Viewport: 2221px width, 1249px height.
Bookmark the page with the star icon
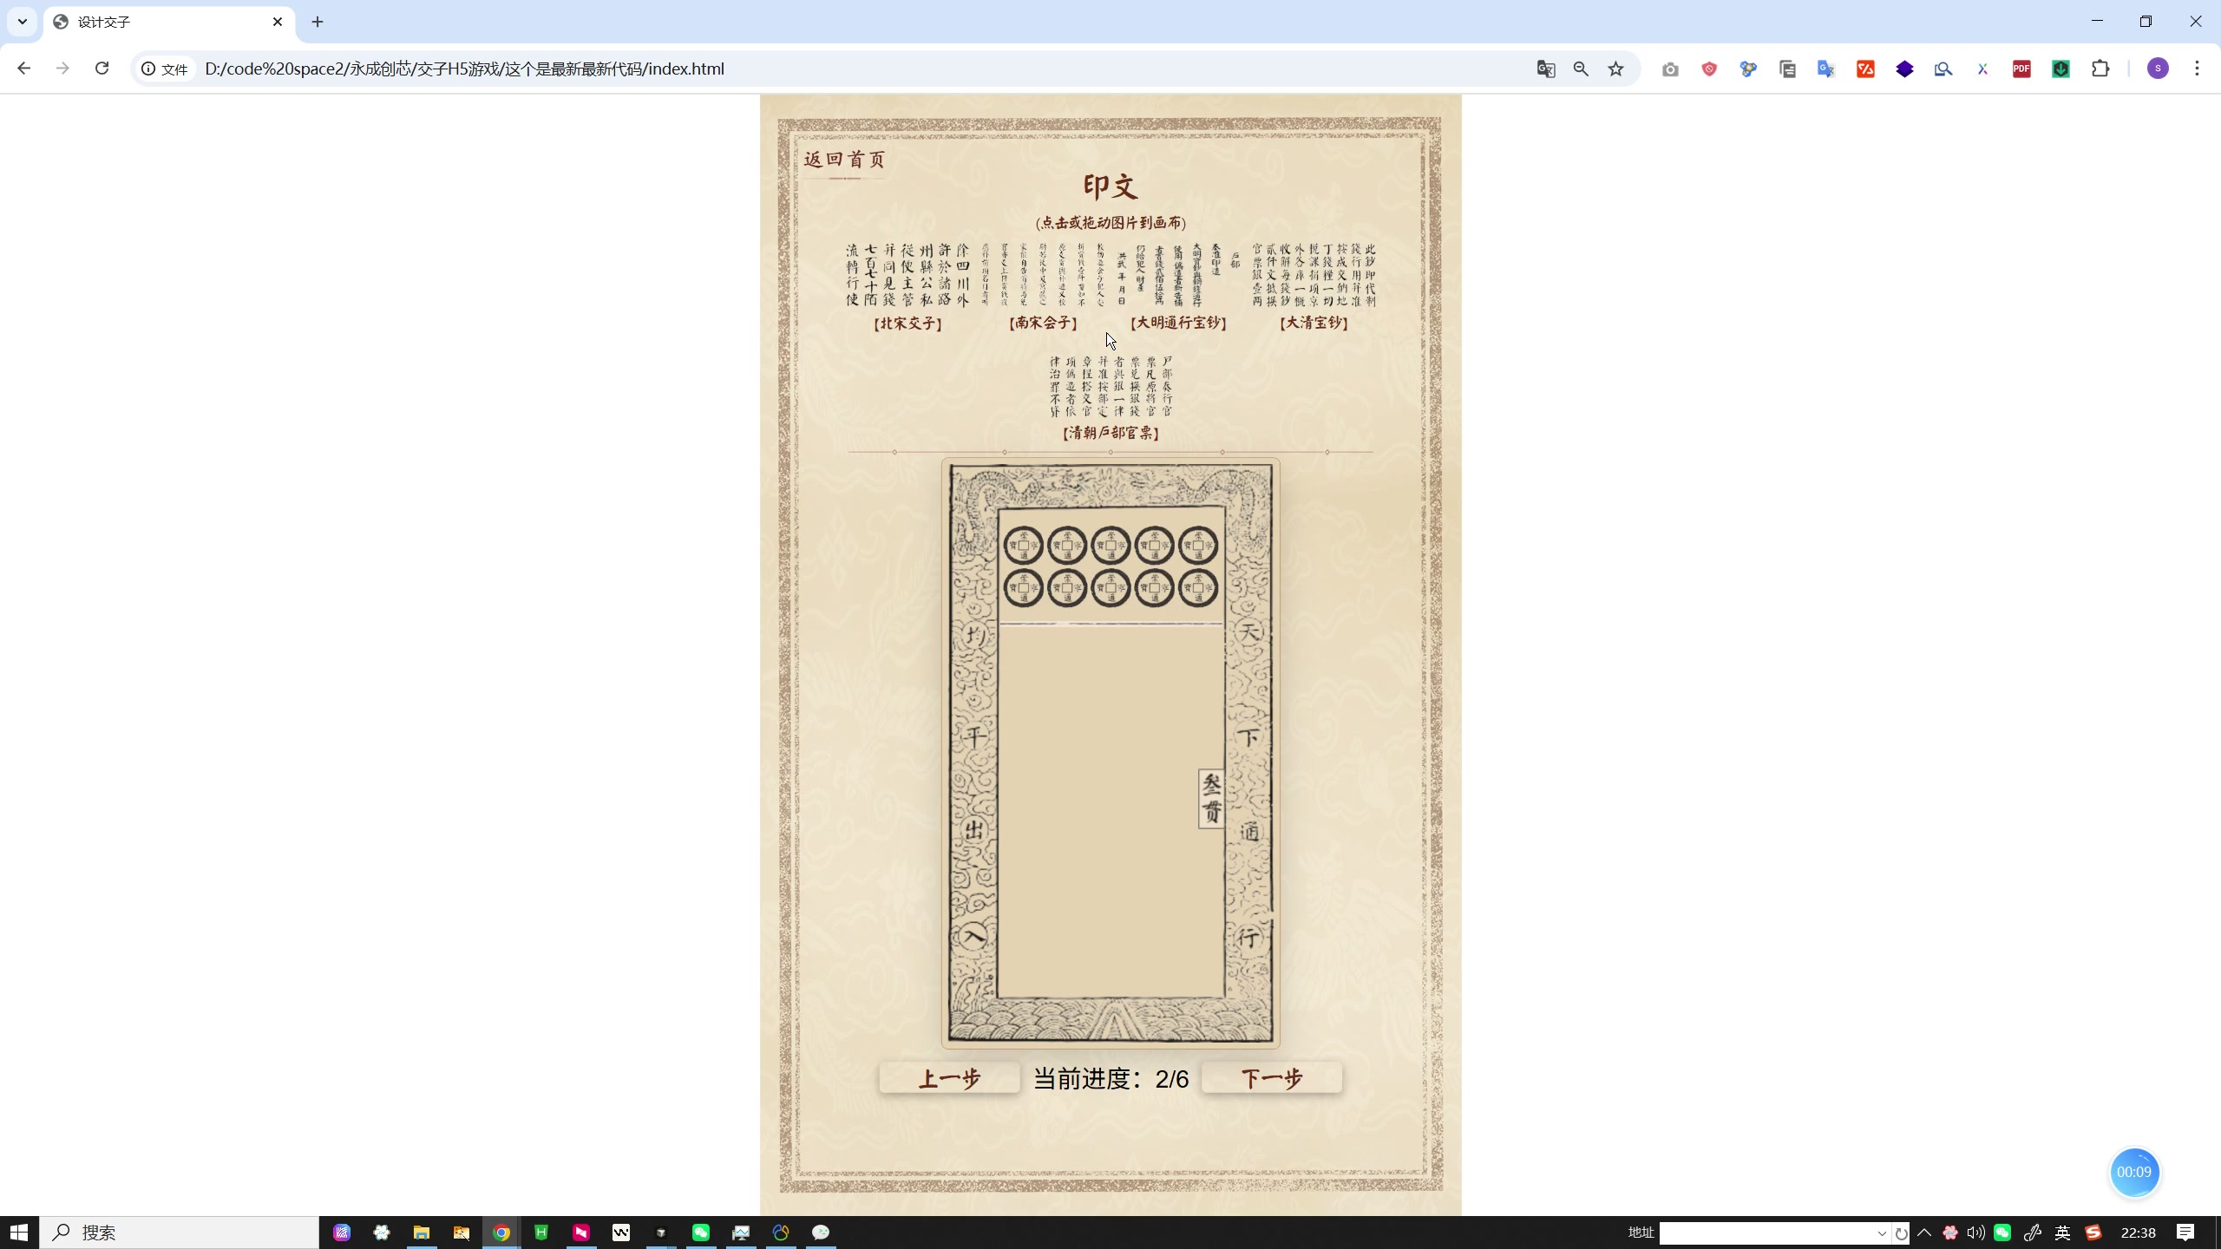(x=1616, y=69)
